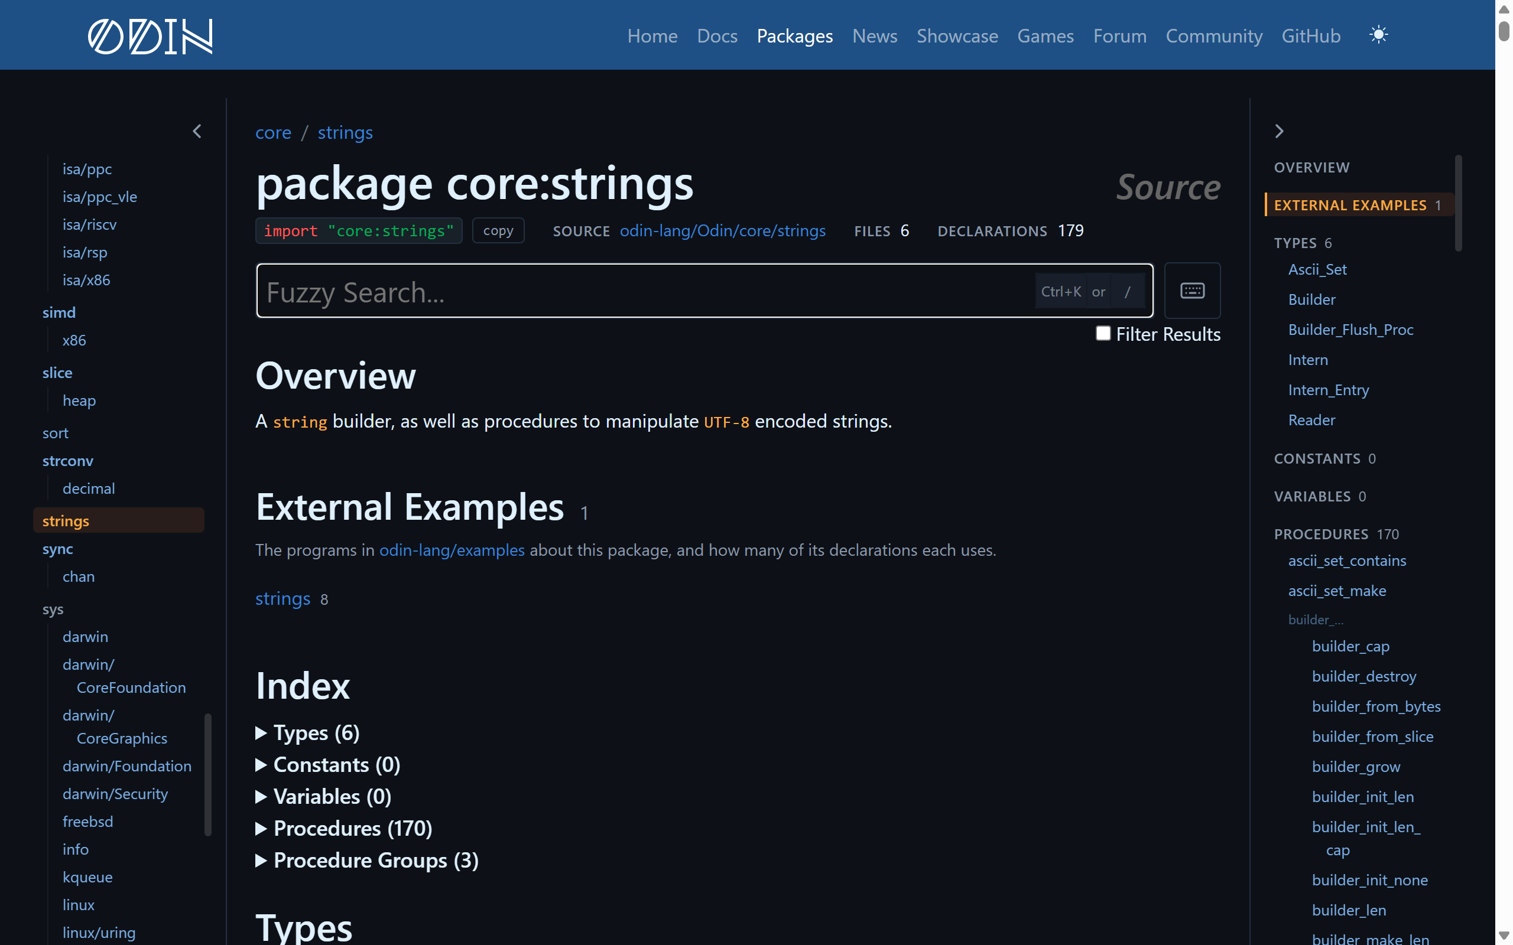Open the Games nav item
Image resolution: width=1513 pixels, height=945 pixels.
pyautogui.click(x=1046, y=35)
